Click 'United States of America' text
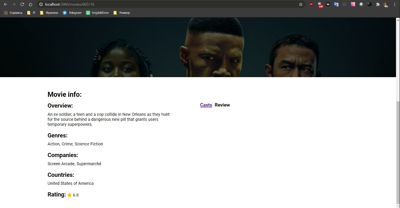This screenshot has width=400, height=208. pyautogui.click(x=71, y=183)
